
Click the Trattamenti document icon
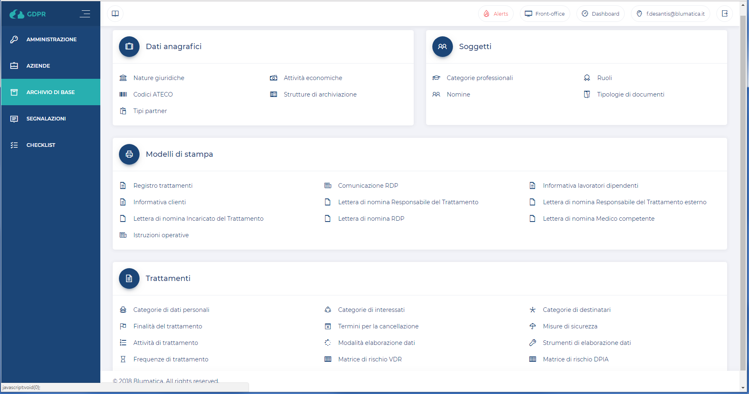pyautogui.click(x=129, y=278)
